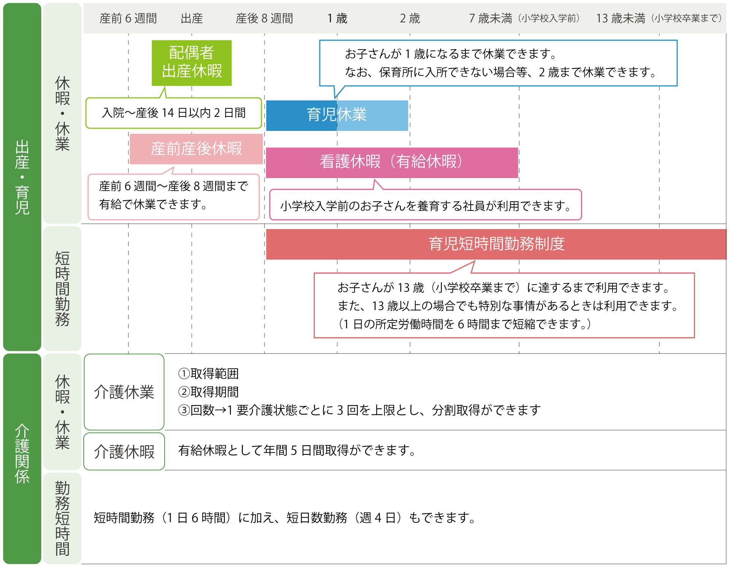730x567 pixels.
Task: Click the お子さんが1歳になるまで休業できます text
Action: coord(451,54)
